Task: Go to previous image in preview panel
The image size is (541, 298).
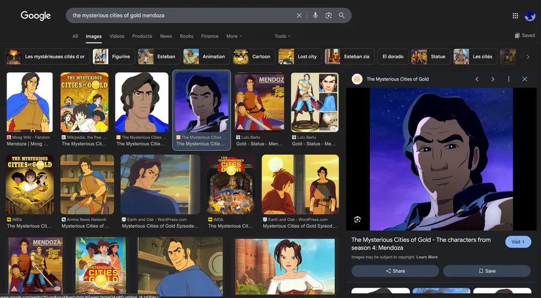Action: point(477,79)
